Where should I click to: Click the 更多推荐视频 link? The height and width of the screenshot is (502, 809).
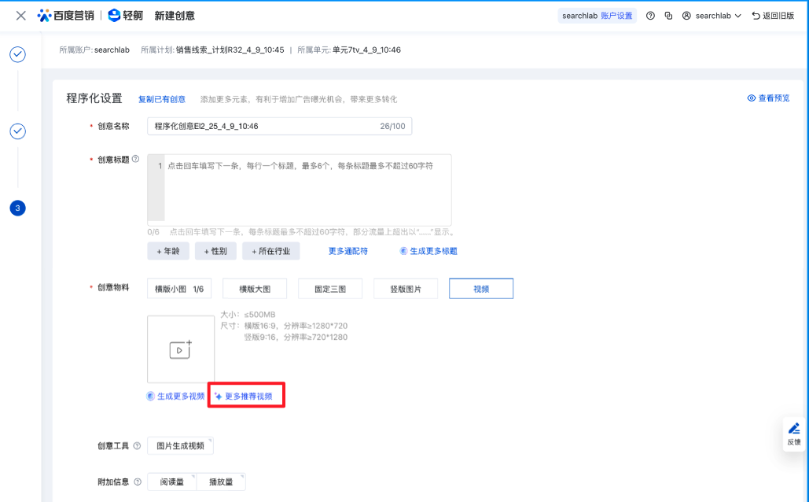245,396
